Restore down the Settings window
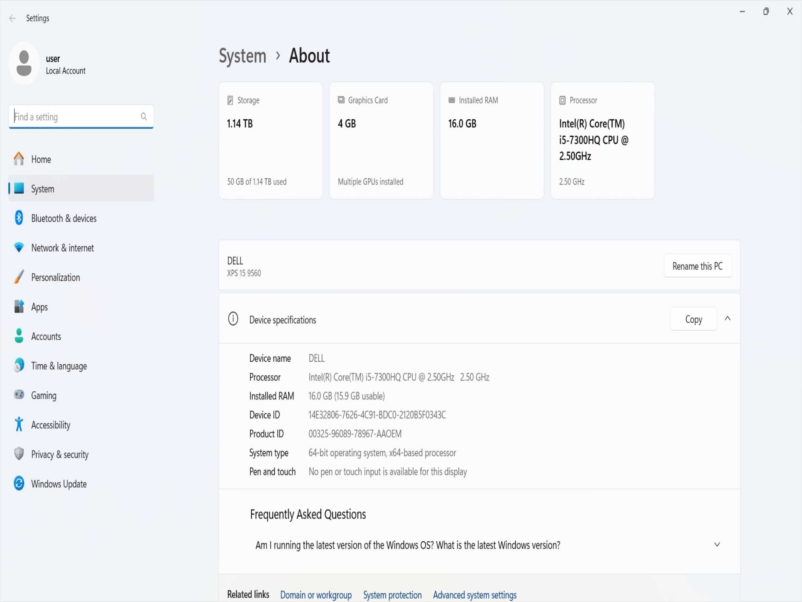 coord(766,11)
